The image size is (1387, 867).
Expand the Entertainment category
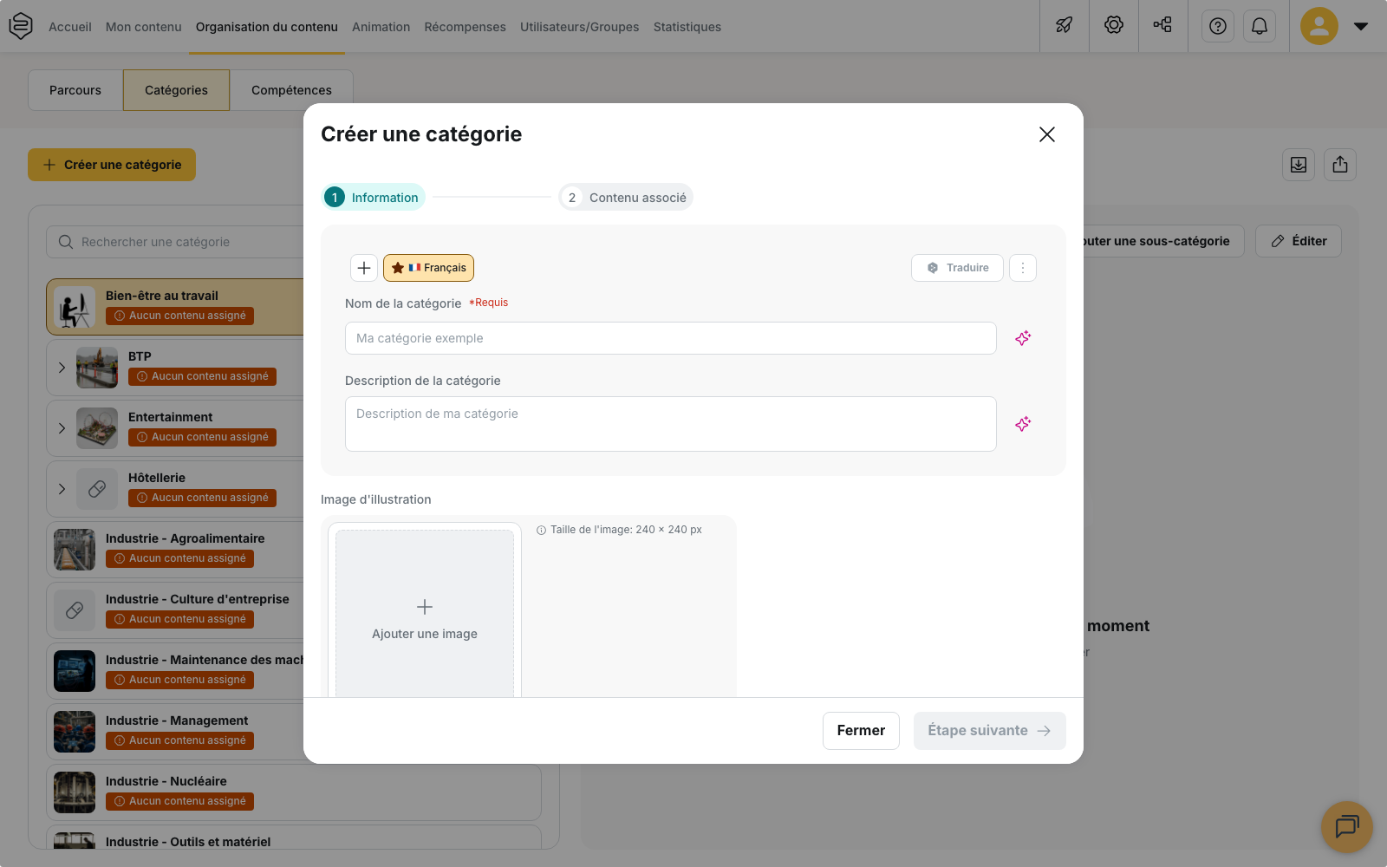click(62, 428)
